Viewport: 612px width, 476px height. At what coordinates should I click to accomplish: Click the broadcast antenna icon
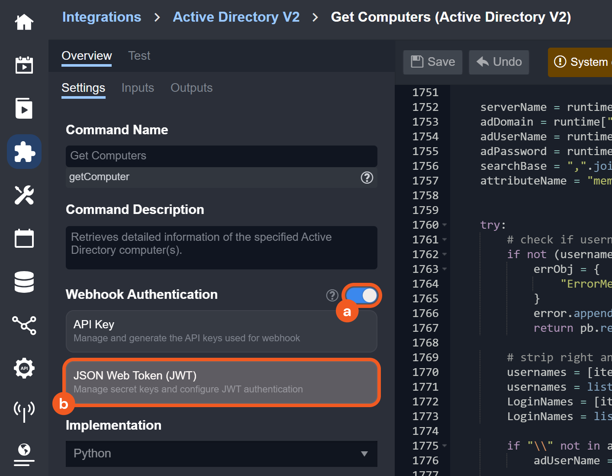tap(24, 411)
